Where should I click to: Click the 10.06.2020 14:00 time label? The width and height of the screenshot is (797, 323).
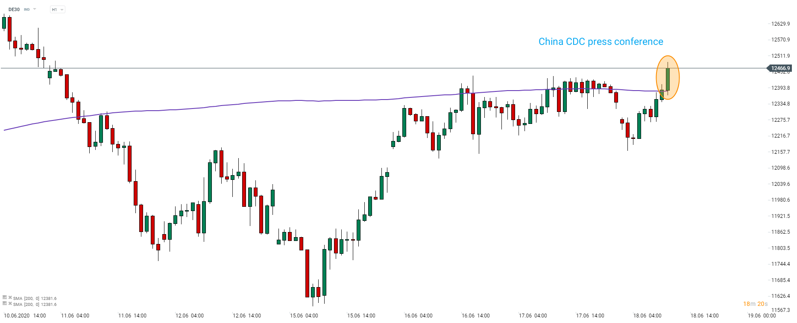coord(25,316)
